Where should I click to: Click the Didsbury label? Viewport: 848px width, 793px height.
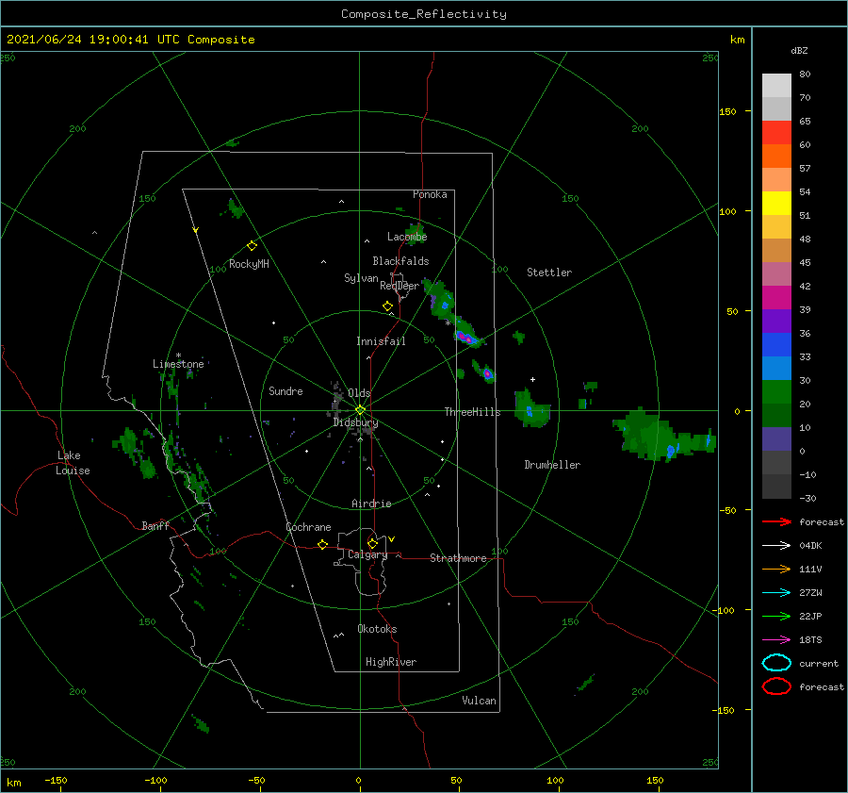coord(355,422)
